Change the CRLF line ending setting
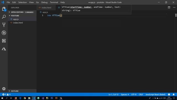The width and height of the screenshot is (177, 100). coord(141,94)
